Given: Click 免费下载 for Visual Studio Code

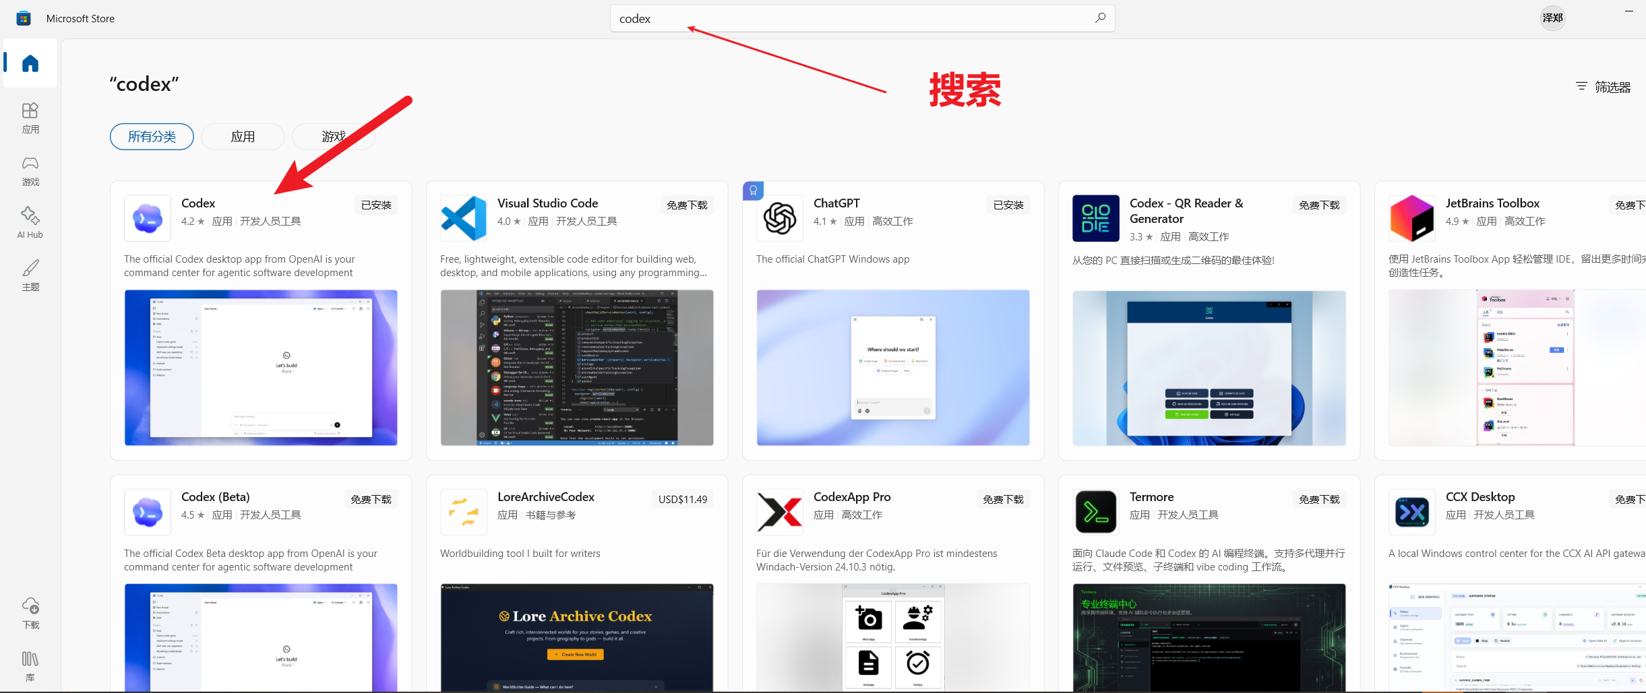Looking at the screenshot, I should tap(687, 205).
